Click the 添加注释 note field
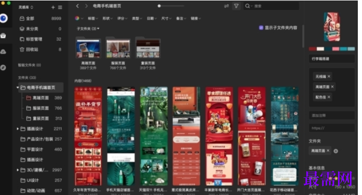This screenshot has height=195, width=362. [x=332, y=115]
